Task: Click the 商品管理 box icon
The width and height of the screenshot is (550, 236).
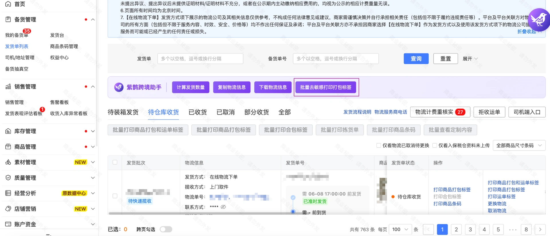Action: [x=8, y=147]
